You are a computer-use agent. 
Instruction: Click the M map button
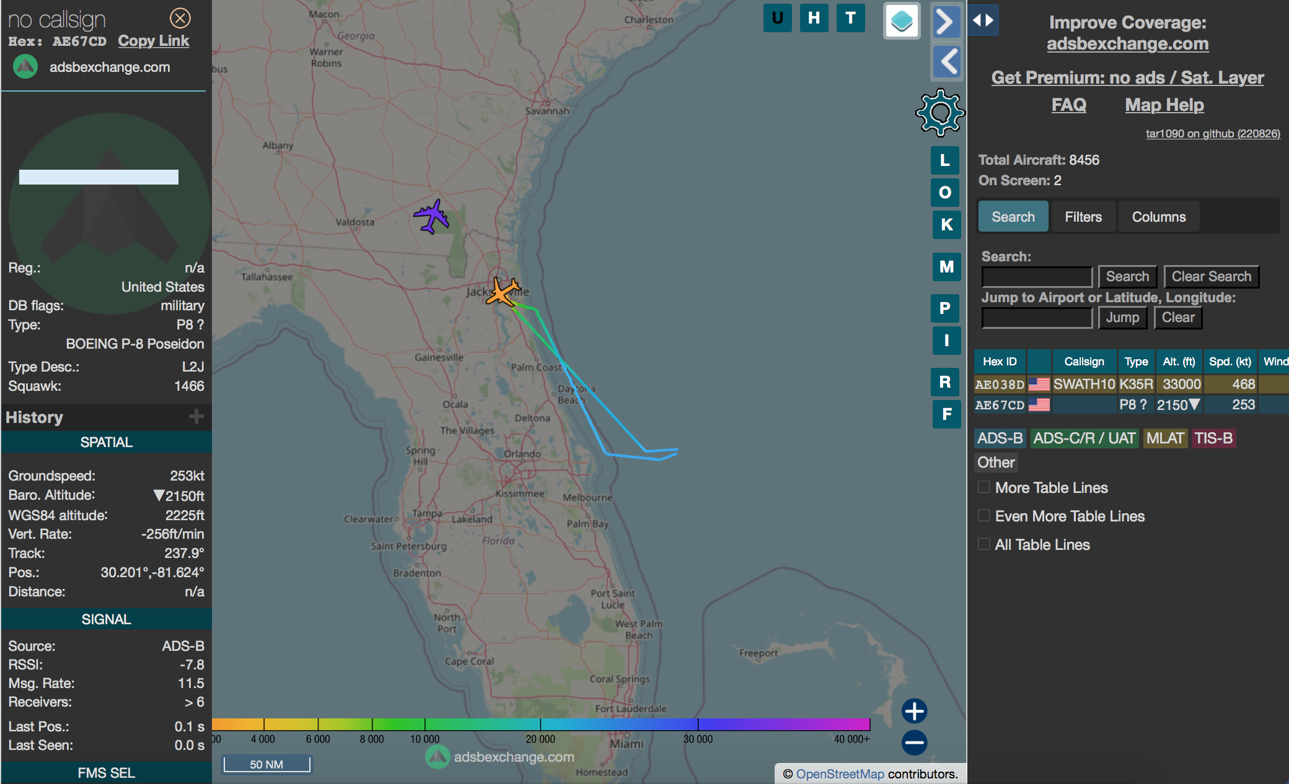(946, 267)
